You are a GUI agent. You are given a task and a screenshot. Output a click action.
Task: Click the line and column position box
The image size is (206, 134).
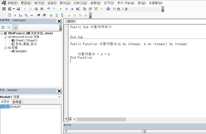pyautogui.click(x=136, y=9)
